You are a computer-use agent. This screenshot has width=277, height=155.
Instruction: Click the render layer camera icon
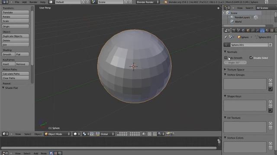coord(256,17)
